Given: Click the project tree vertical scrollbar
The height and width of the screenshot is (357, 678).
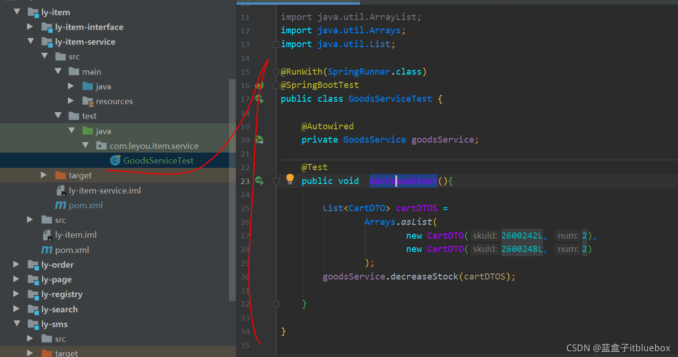Looking at the screenshot, I should click(232, 189).
